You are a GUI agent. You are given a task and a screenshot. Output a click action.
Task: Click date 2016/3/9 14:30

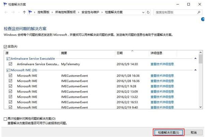[127, 64]
